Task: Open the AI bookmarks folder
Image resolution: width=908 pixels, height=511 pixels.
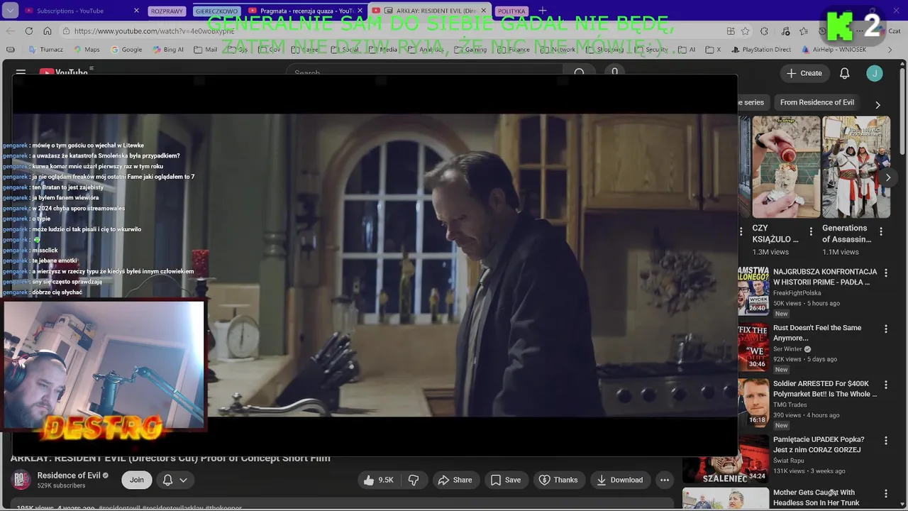Action: pos(687,50)
